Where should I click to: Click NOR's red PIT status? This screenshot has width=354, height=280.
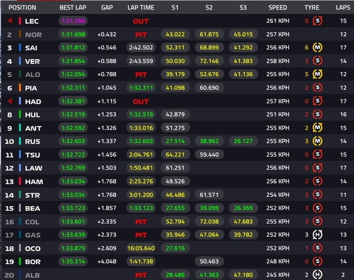pyautogui.click(x=141, y=35)
